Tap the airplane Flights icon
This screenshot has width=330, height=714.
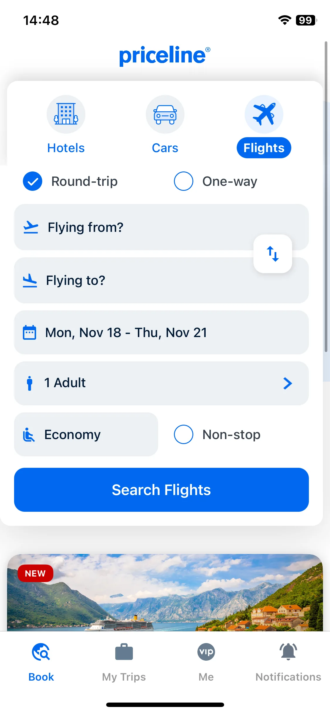pyautogui.click(x=264, y=114)
